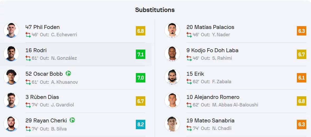Click substitution arrows icon under Erik
The width and height of the screenshot is (311, 137).
(189, 82)
